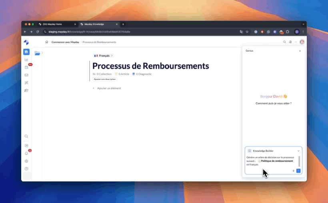Open the magic wand icon in sidebar

(x=26, y=83)
